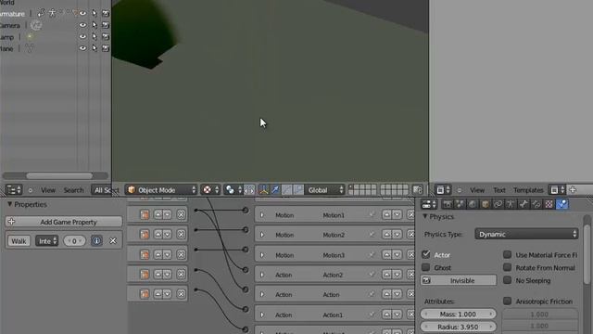Open the Texture checker tab

pyautogui.click(x=549, y=204)
